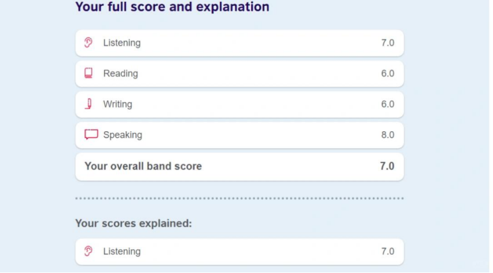Image resolution: width=493 pixels, height=273 pixels.
Task: Click the speech bubble icon beside Speaking
Action: [x=91, y=135]
